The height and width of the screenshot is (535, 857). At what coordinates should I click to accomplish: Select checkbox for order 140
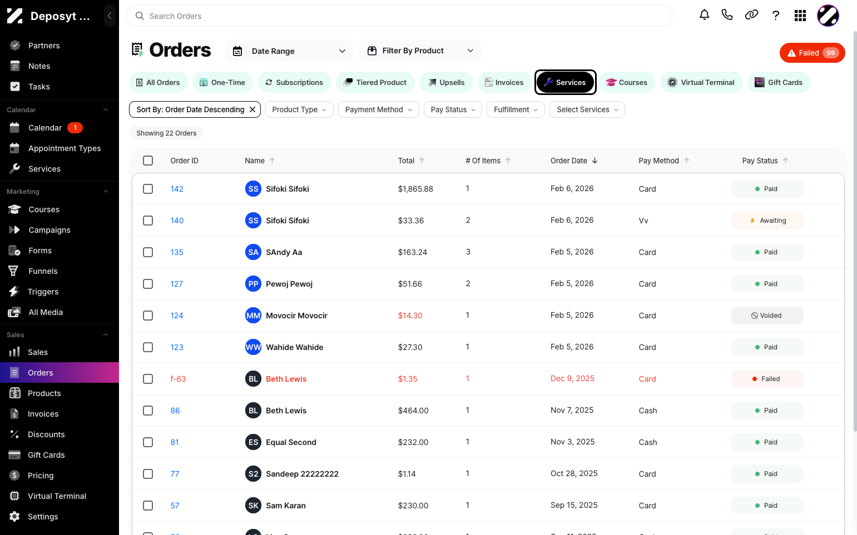tap(148, 221)
